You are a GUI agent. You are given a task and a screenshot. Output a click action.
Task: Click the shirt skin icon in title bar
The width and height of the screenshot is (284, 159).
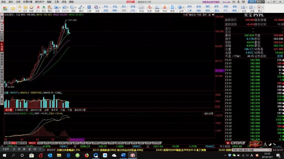point(244,2)
